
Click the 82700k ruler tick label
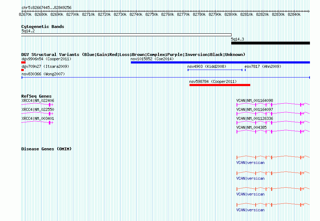point(73,14)
